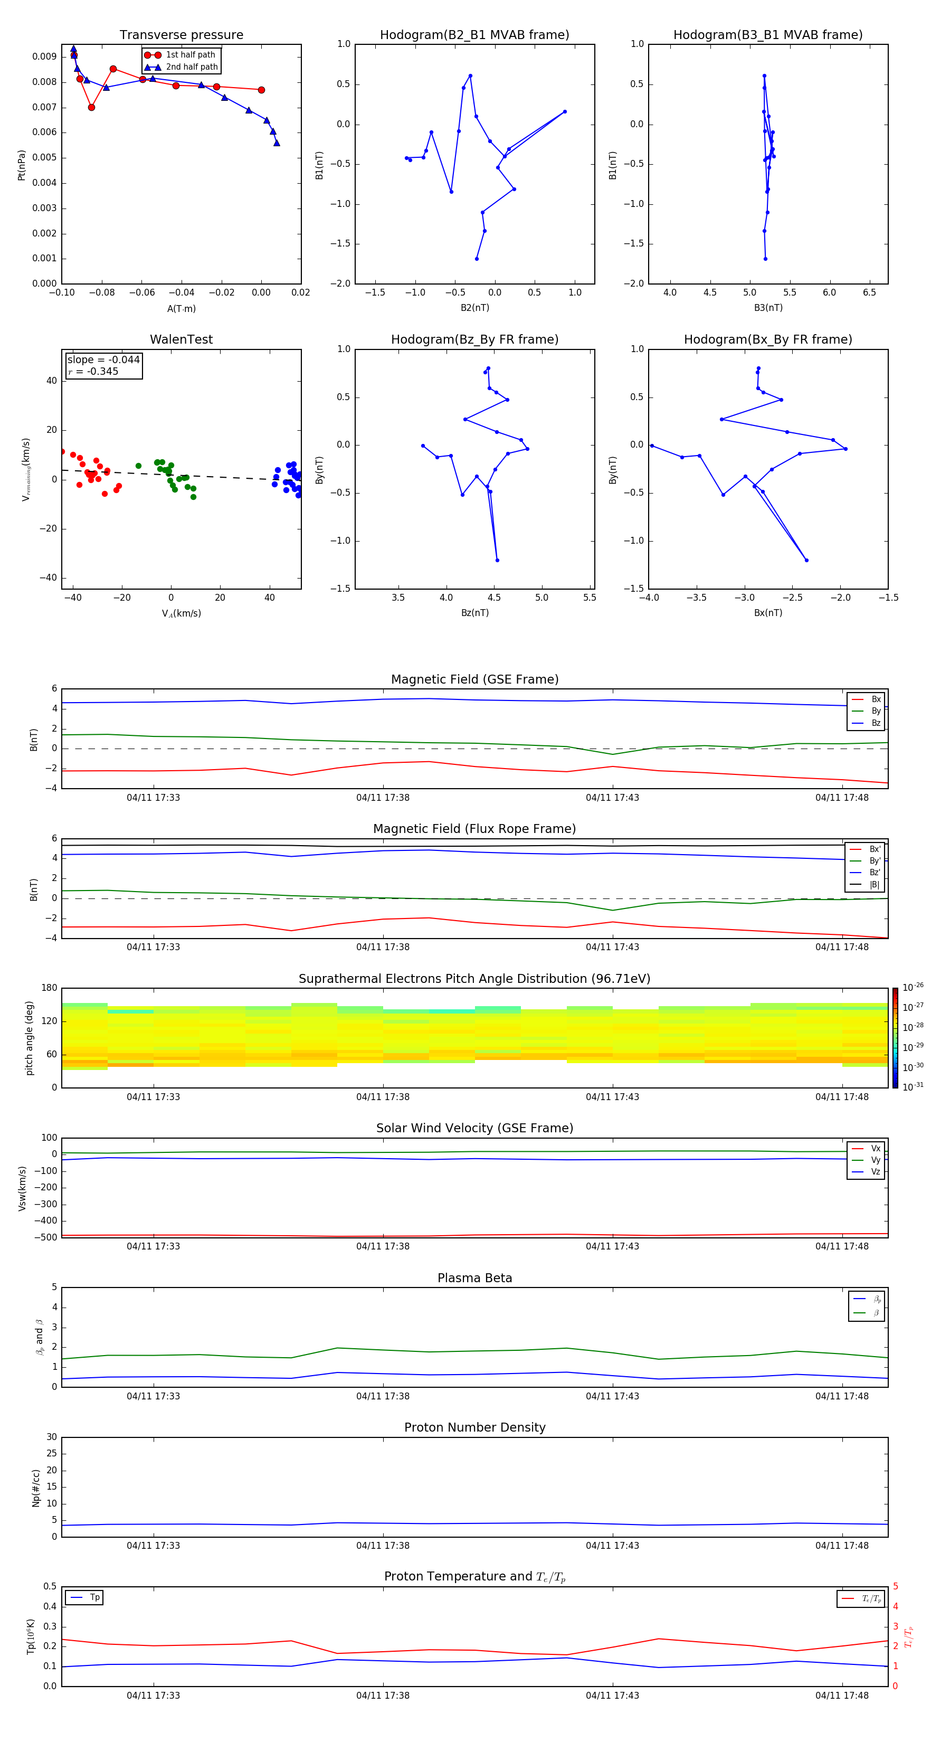
Task: Click the "WalenTest" plot title
Action: click(181, 339)
